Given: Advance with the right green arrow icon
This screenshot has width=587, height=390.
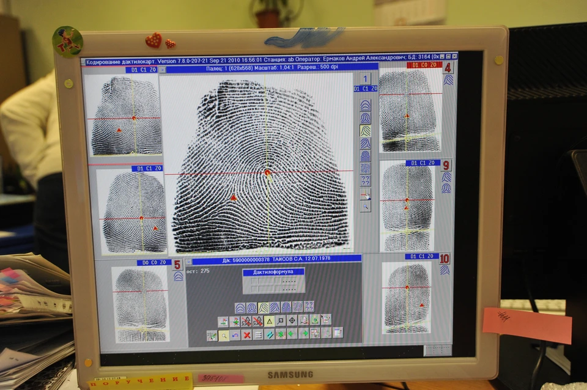Looking at the screenshot, I should 304,333.
